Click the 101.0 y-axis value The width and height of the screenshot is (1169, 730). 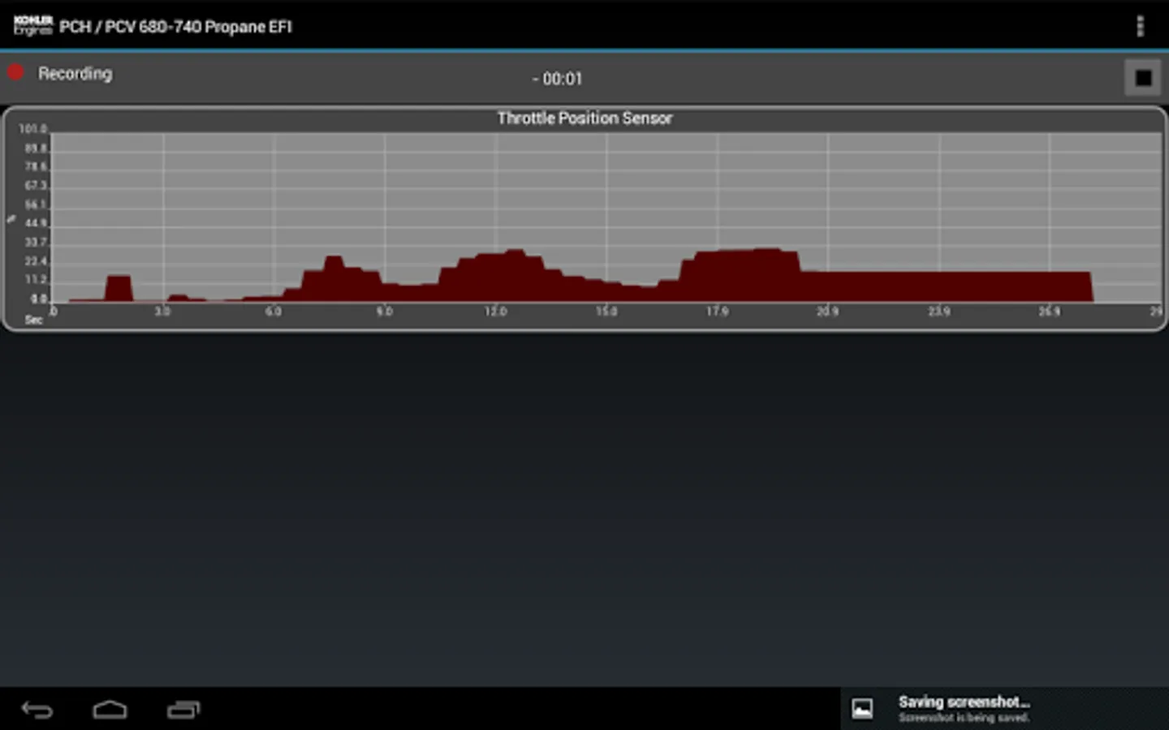(33, 129)
